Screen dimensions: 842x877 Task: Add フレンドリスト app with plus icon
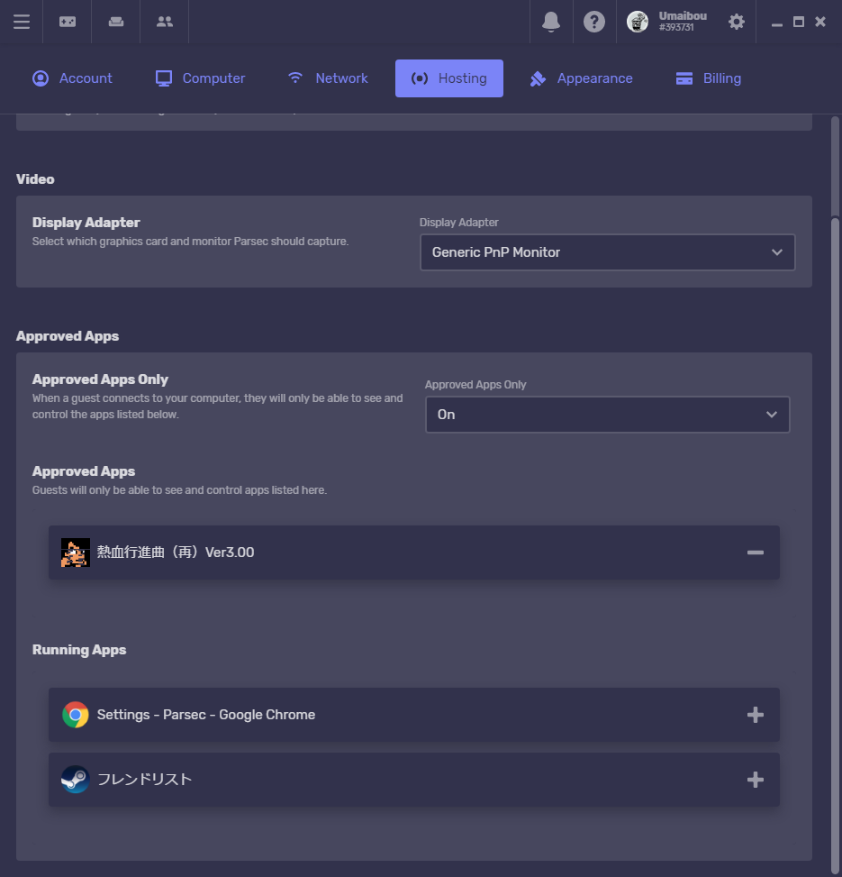point(756,780)
